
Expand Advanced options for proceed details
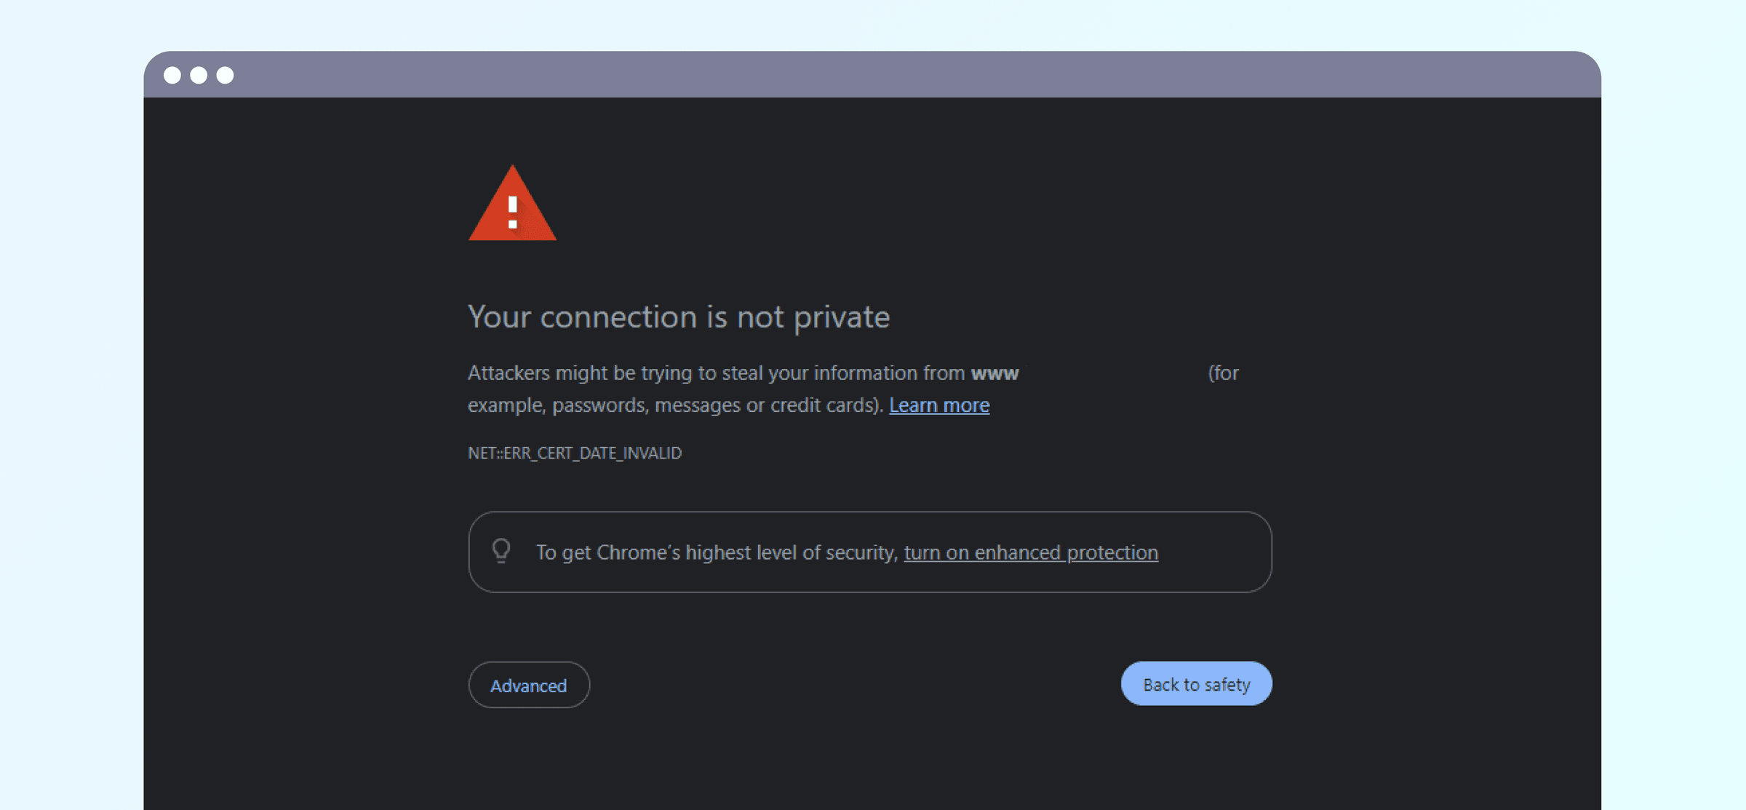coord(529,685)
